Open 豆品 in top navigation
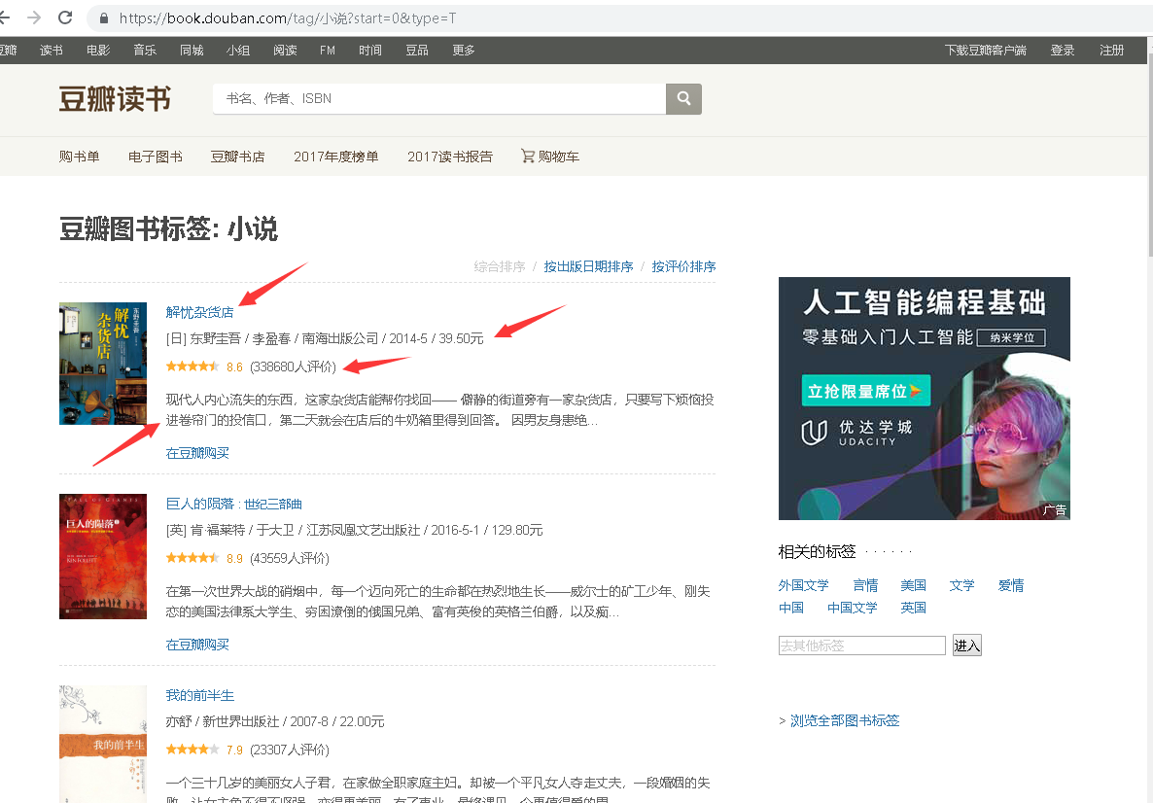 [x=417, y=50]
